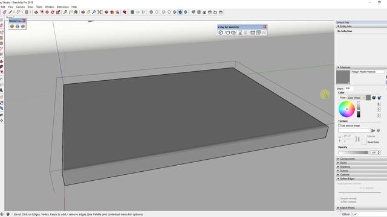Viewport: 387px width, 217px height.
Task: Browse for texture image file icon
Action: (373, 130)
